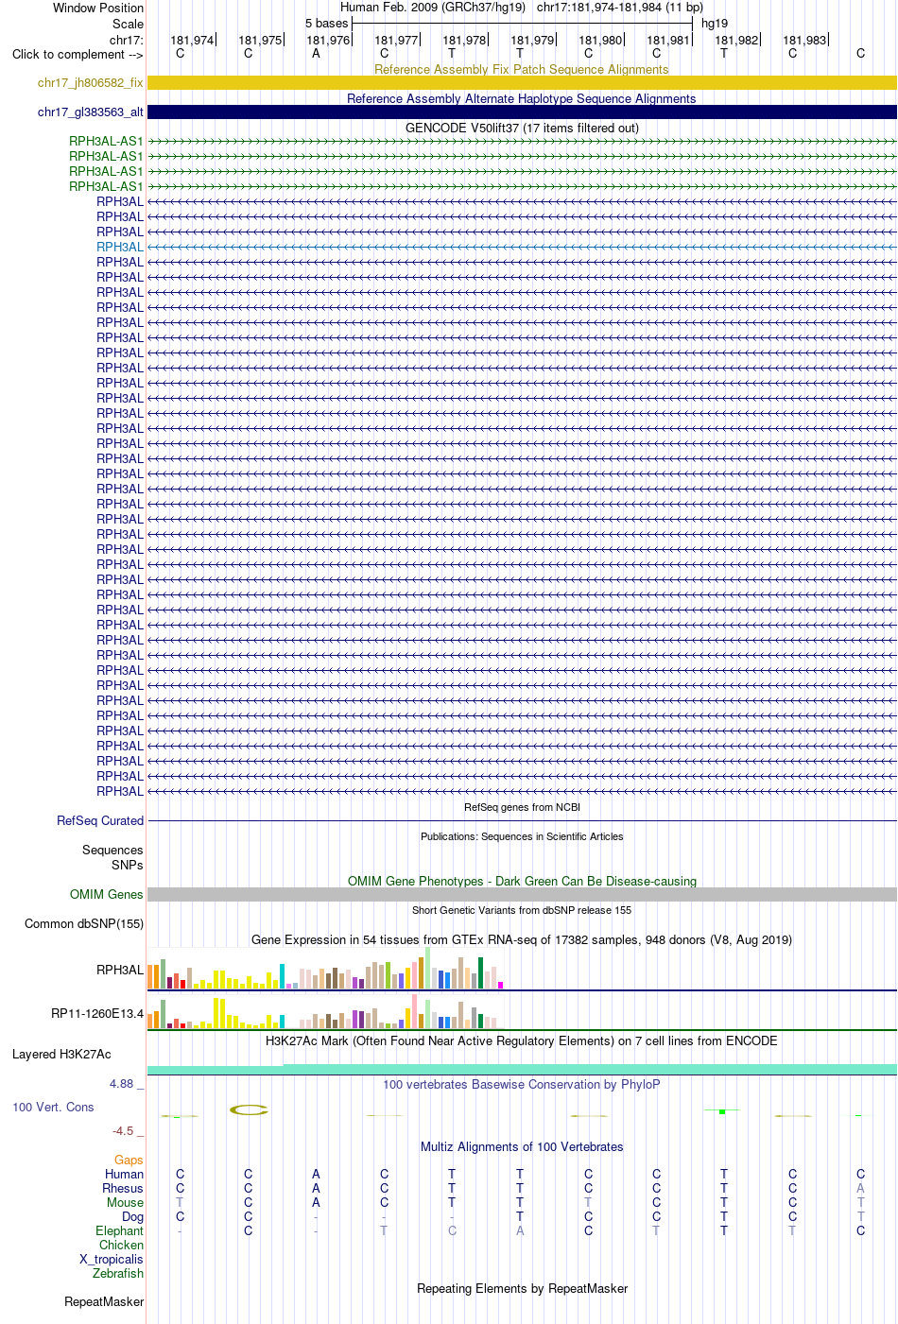Open the Publications: Sequences in Scientific Articles title

[x=522, y=837]
